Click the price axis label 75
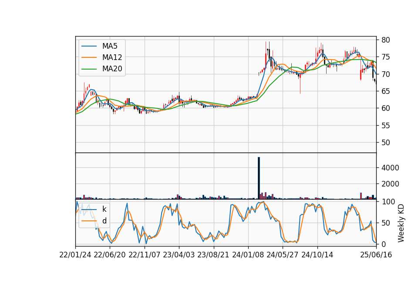 coord(385,57)
